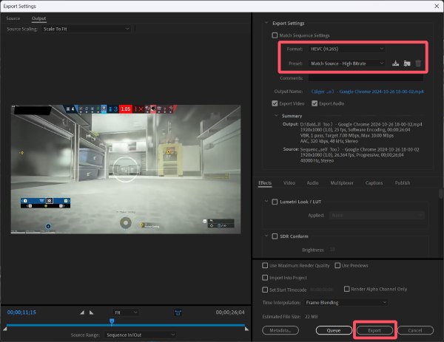Click the settings panel vertical scrollbar

click(x=440, y=194)
